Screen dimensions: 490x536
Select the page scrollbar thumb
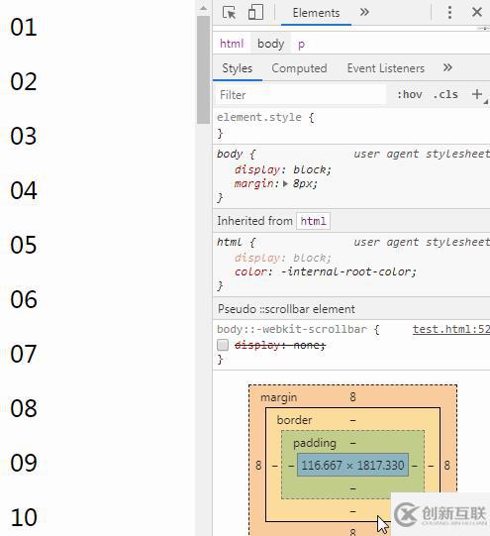click(x=204, y=69)
